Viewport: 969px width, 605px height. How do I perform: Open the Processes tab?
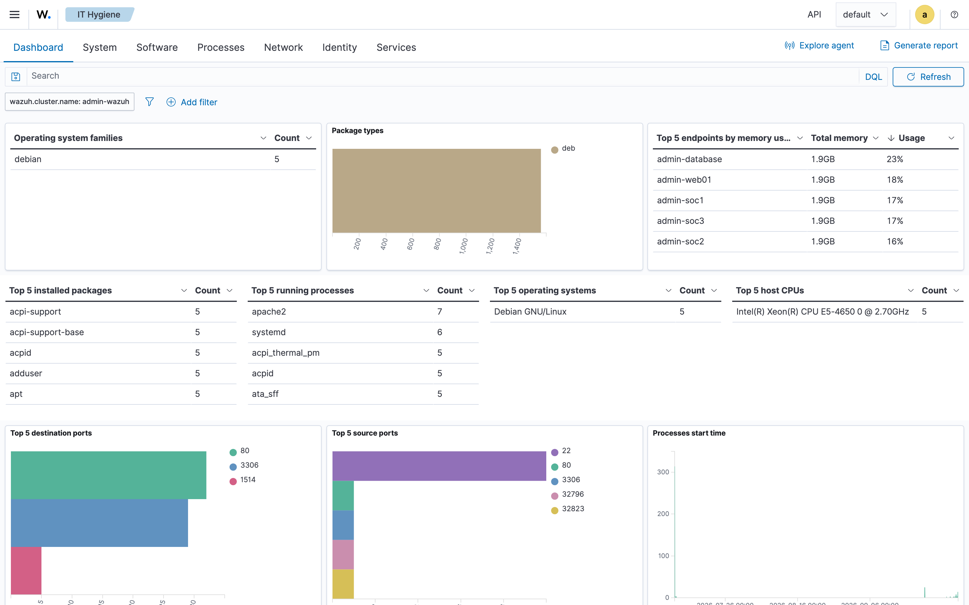point(221,47)
